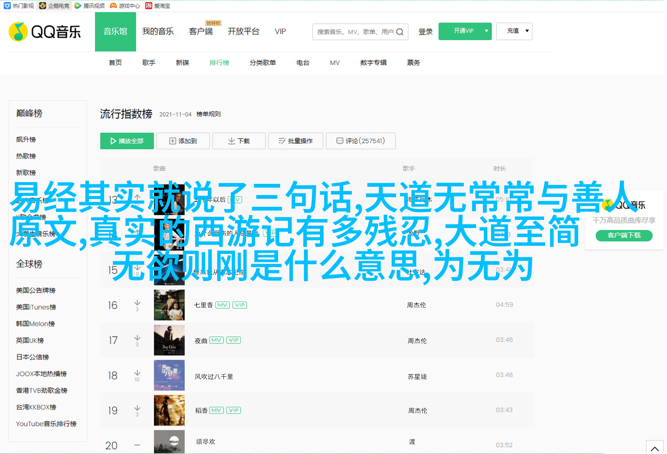Open 游戏中心 bookmark
667x454 pixels.
(x=125, y=6)
